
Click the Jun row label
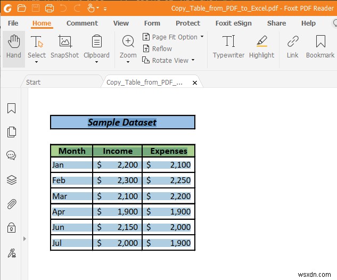pos(58,227)
